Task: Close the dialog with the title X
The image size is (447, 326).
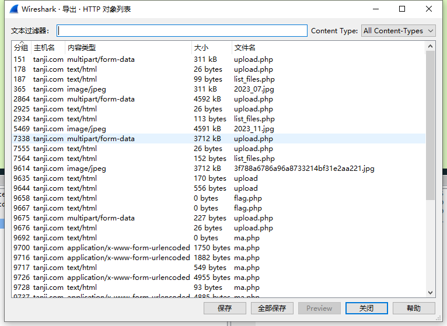Action: (429, 9)
